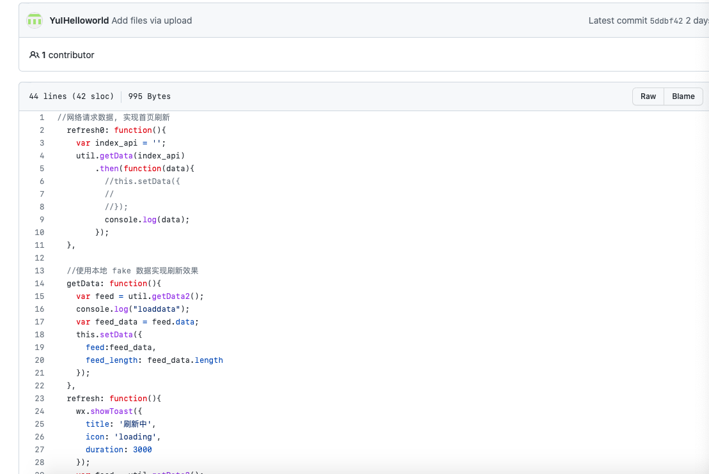The width and height of the screenshot is (709, 474).
Task: Open the YulHelloworld profile link
Action: pyautogui.click(x=79, y=20)
